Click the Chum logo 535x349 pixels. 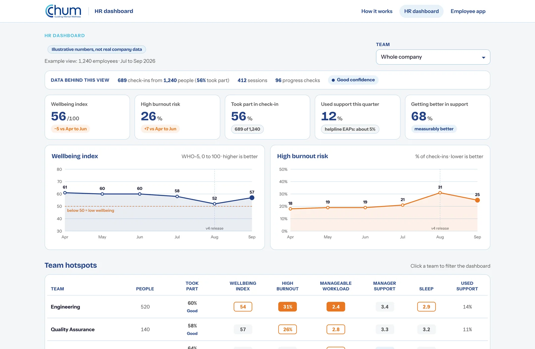click(63, 11)
